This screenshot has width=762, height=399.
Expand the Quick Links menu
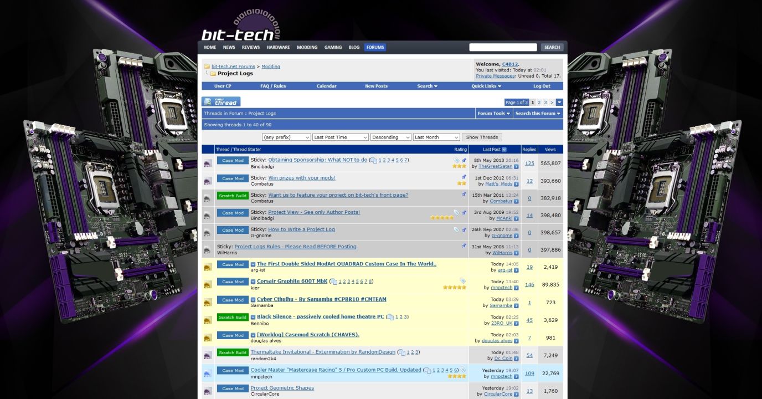click(486, 86)
